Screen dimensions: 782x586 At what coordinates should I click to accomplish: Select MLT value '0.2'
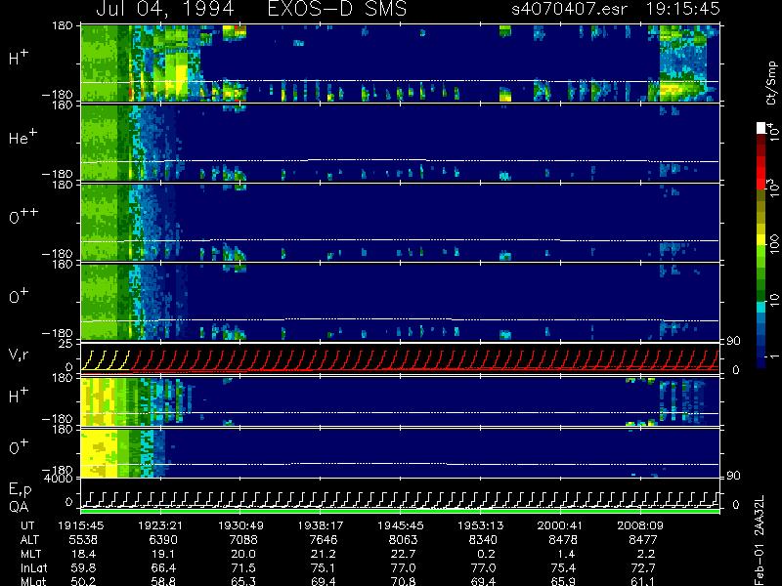(x=488, y=554)
